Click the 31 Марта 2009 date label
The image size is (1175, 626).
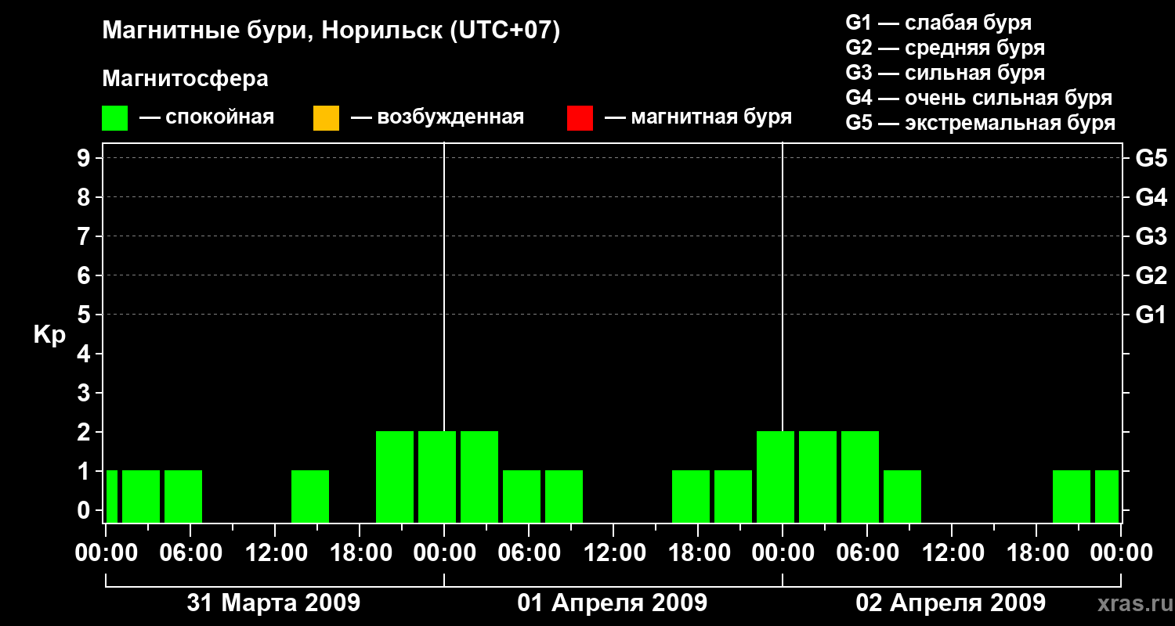point(274,603)
